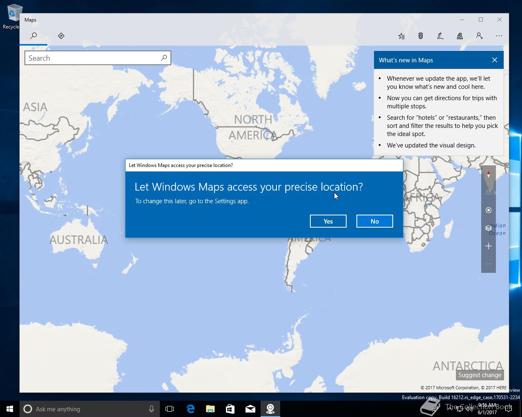The width and height of the screenshot is (522, 417).
Task: Maximize the Maps window
Action: (x=481, y=20)
